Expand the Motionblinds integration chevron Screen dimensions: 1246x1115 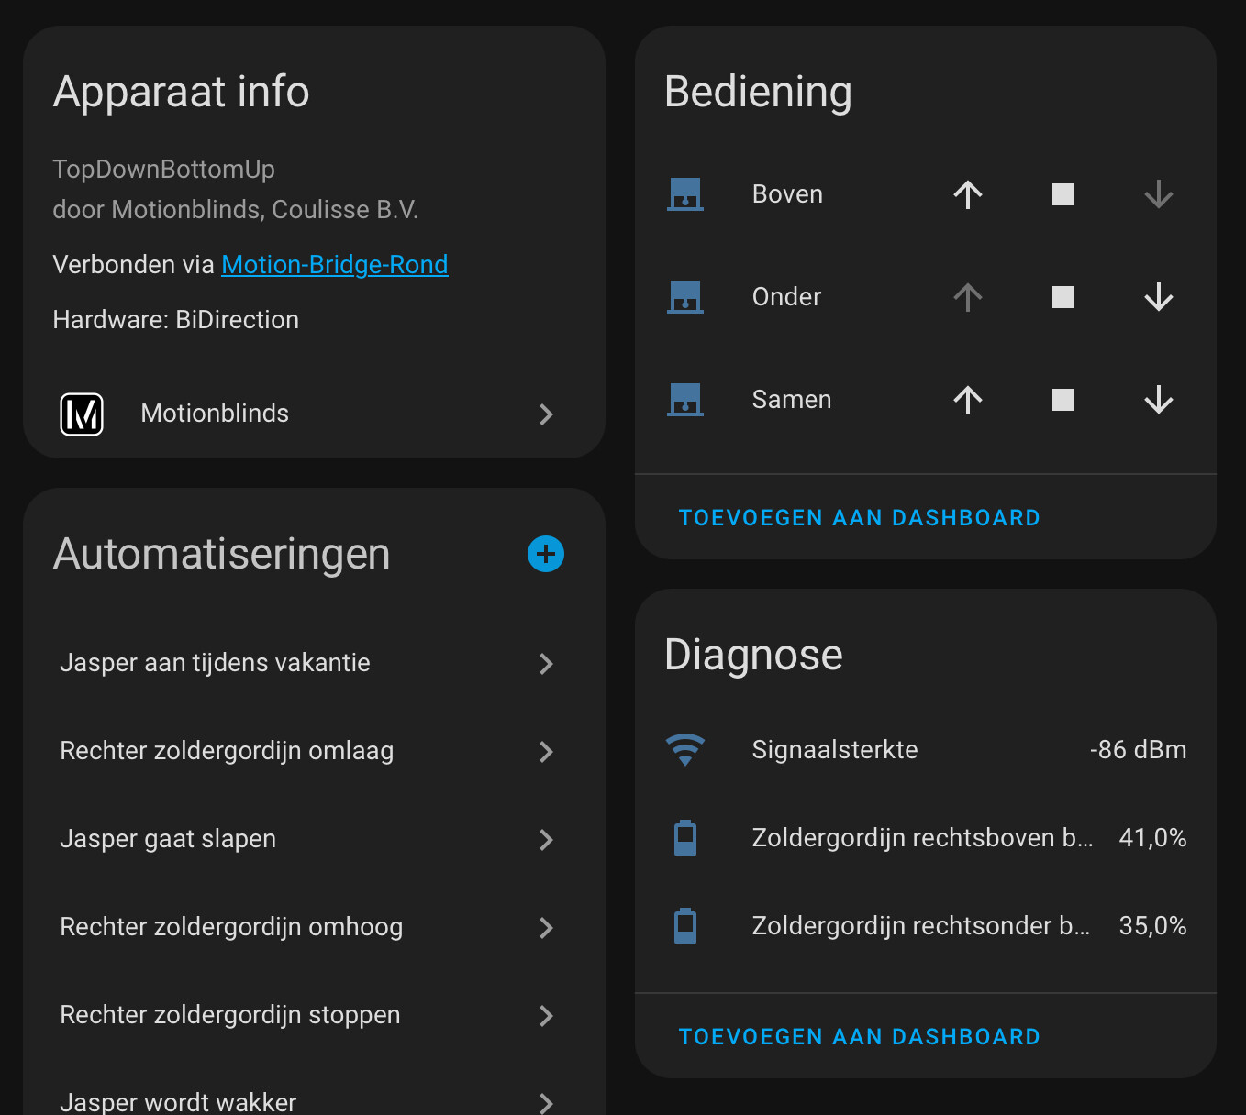546,414
